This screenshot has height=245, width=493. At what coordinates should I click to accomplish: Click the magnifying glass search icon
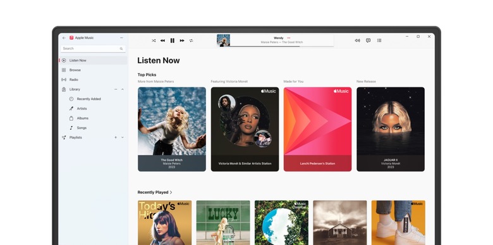click(121, 49)
